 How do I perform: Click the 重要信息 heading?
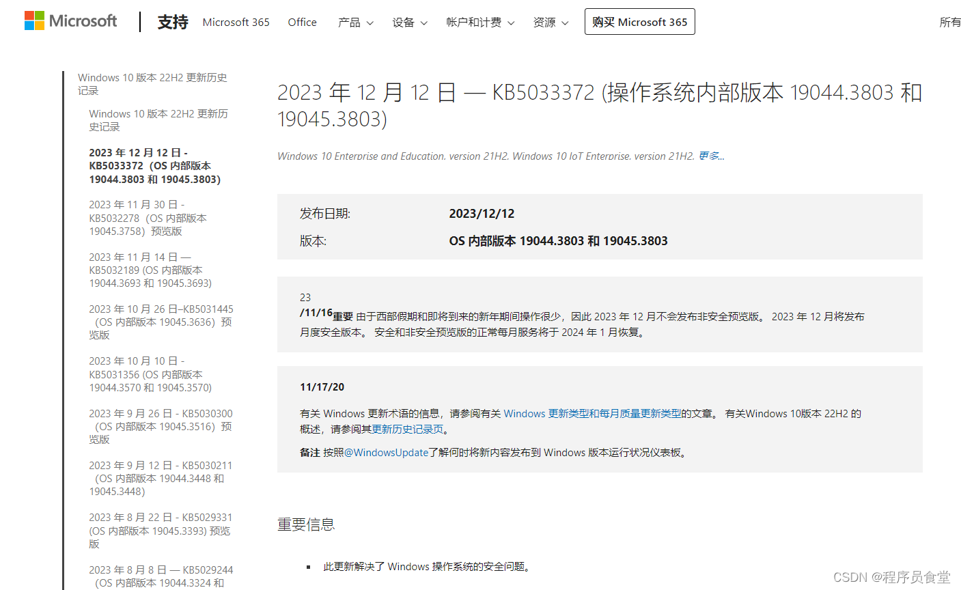pyautogui.click(x=306, y=524)
